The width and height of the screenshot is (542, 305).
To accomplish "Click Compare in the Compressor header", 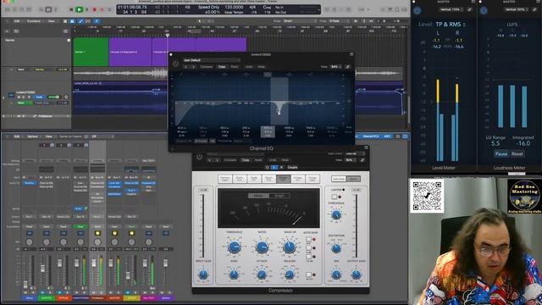I will (x=230, y=160).
